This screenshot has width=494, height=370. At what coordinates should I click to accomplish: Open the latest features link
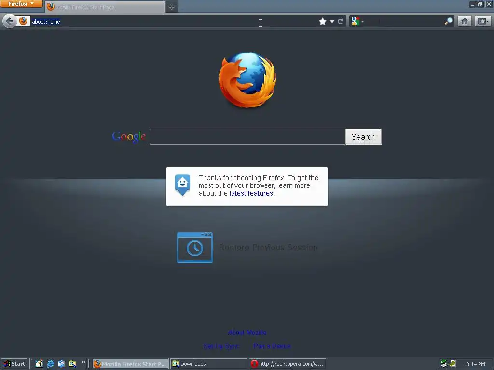[x=251, y=193]
